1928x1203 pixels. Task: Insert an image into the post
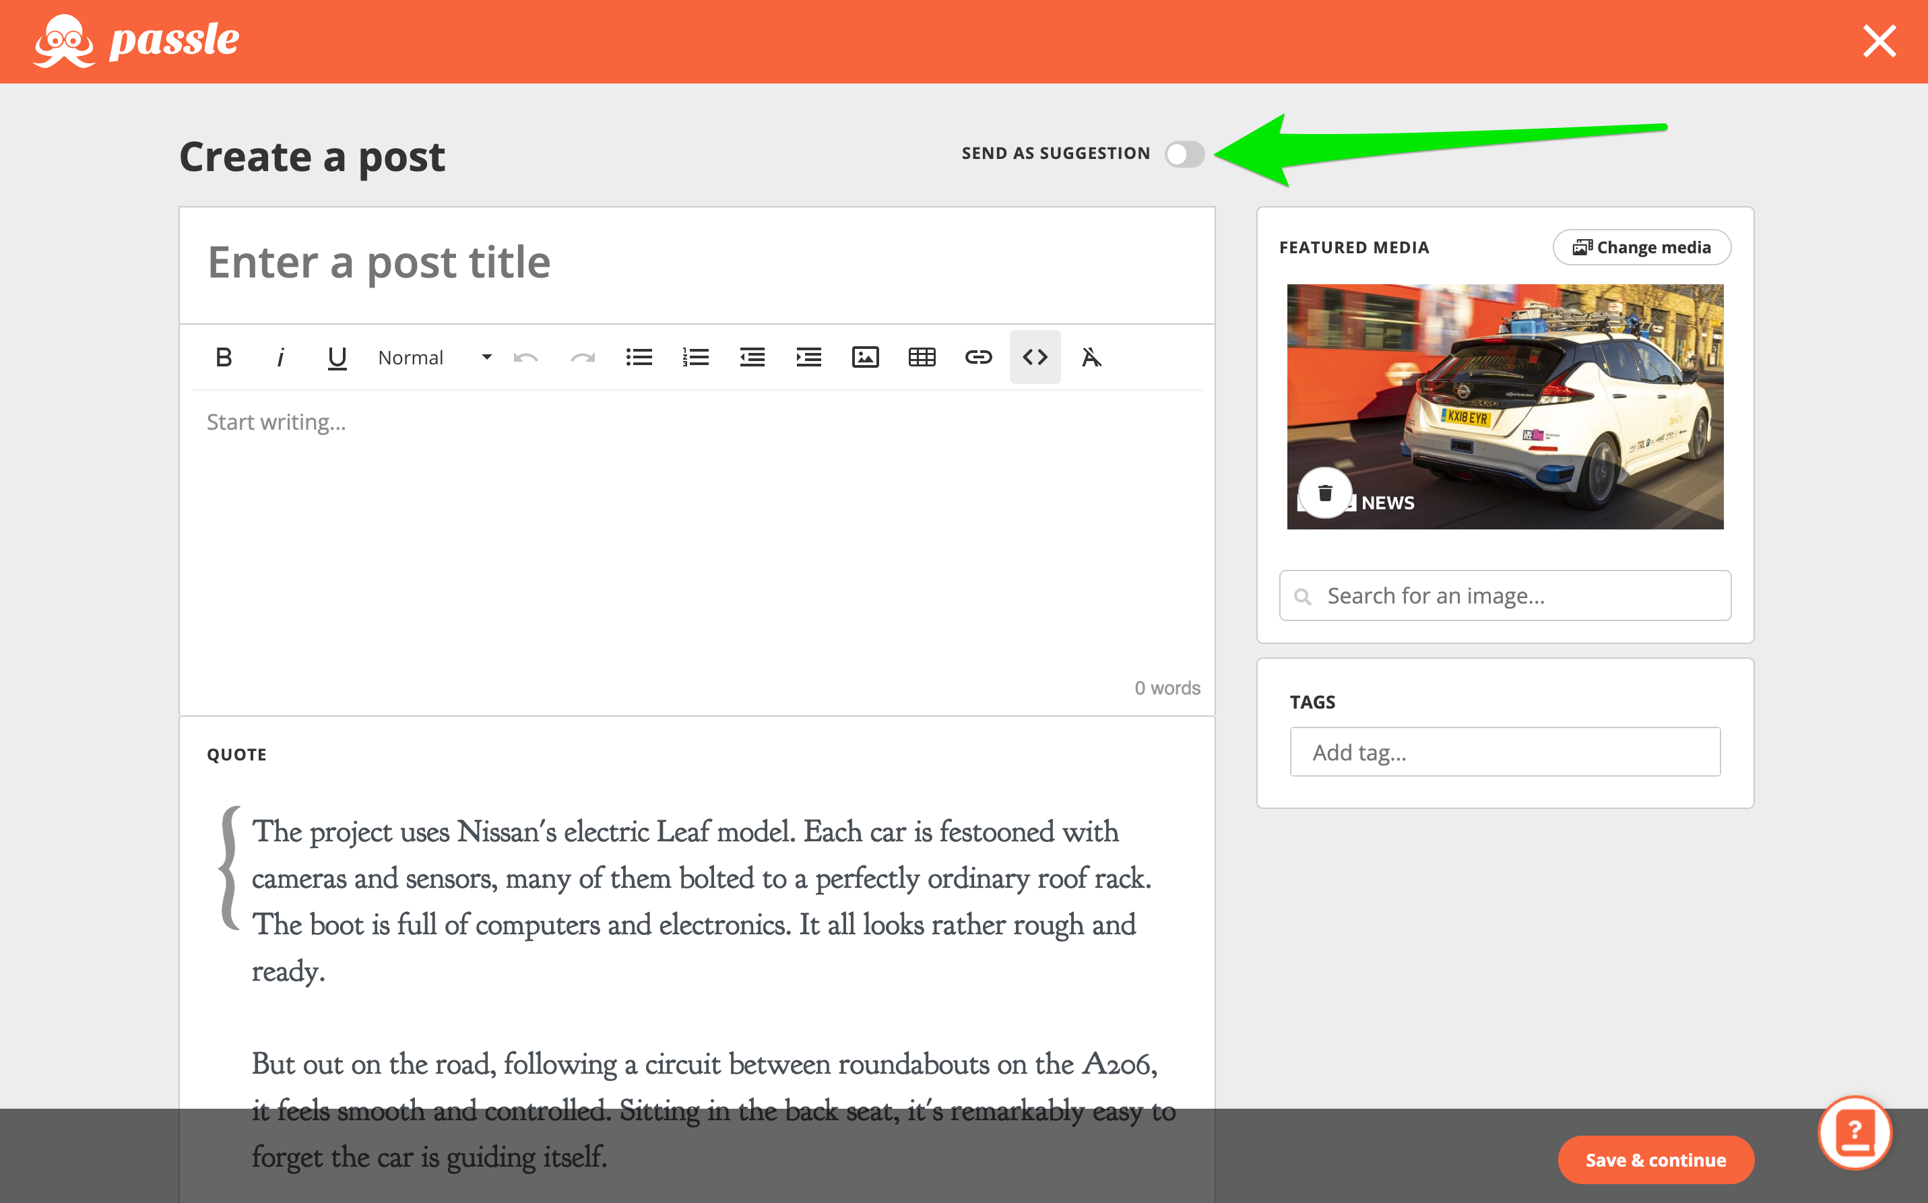(x=865, y=357)
